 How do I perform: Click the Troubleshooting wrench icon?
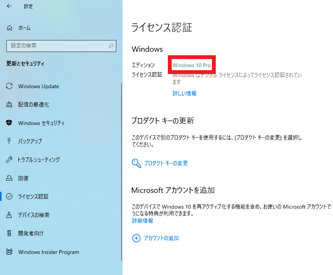click(10, 160)
